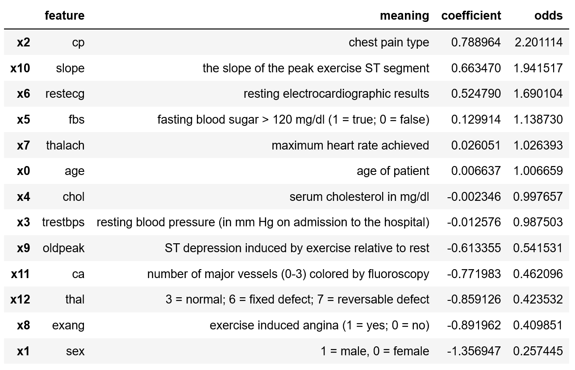This screenshot has width=575, height=370.
Task: Click the 'slope' feature cell
Action: point(70,68)
